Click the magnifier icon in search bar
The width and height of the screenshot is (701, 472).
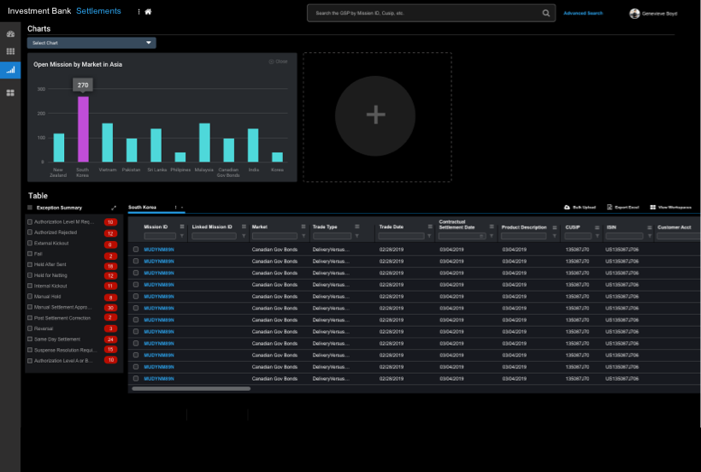tap(545, 13)
